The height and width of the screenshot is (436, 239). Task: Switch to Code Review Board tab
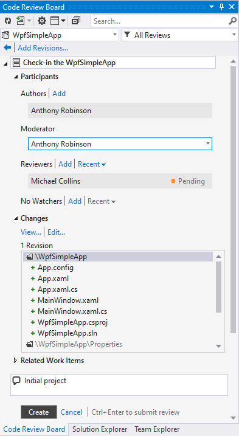pyautogui.click(x=34, y=429)
